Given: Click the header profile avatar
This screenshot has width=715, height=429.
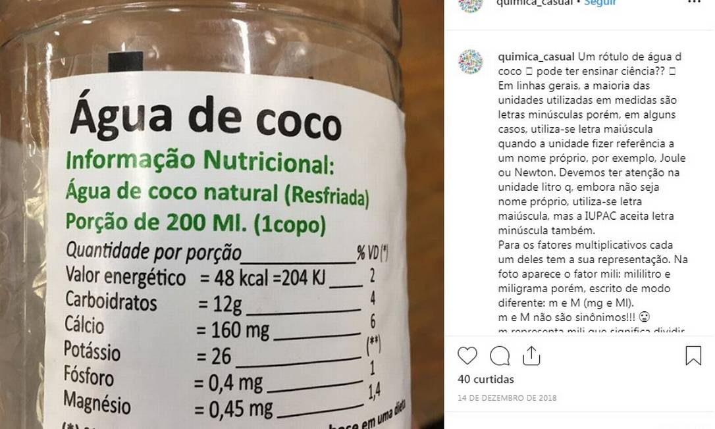Looking at the screenshot, I should click(x=471, y=5).
